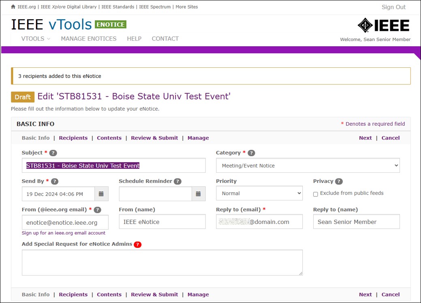The width and height of the screenshot is (421, 303).
Task: Click the Reply to (name) field
Action: [x=356, y=222]
